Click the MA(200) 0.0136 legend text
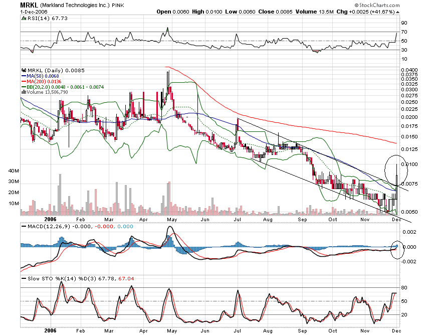 (44, 82)
